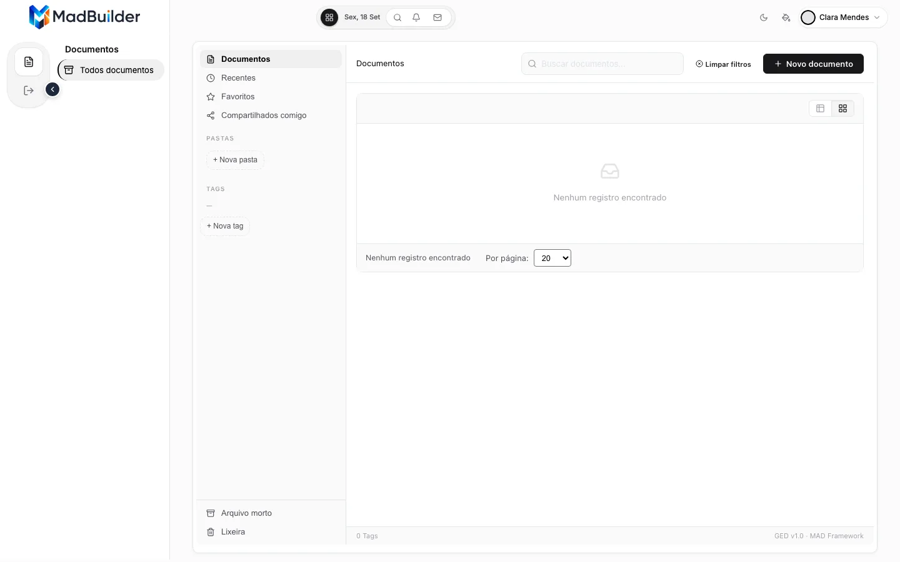Select the documents module icon in left rail

tap(29, 62)
